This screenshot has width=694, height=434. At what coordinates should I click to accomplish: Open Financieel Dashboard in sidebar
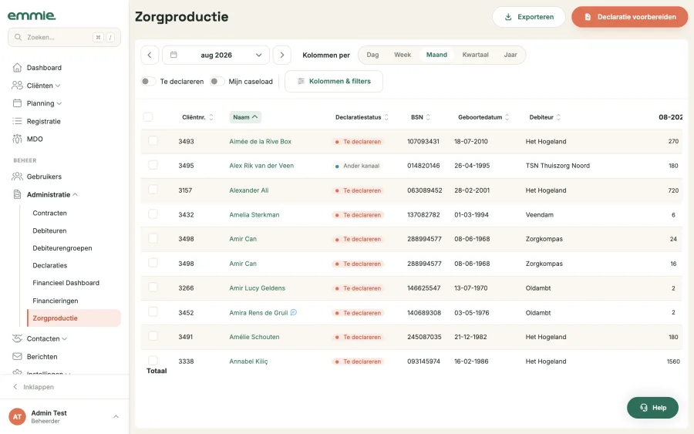pyautogui.click(x=66, y=283)
